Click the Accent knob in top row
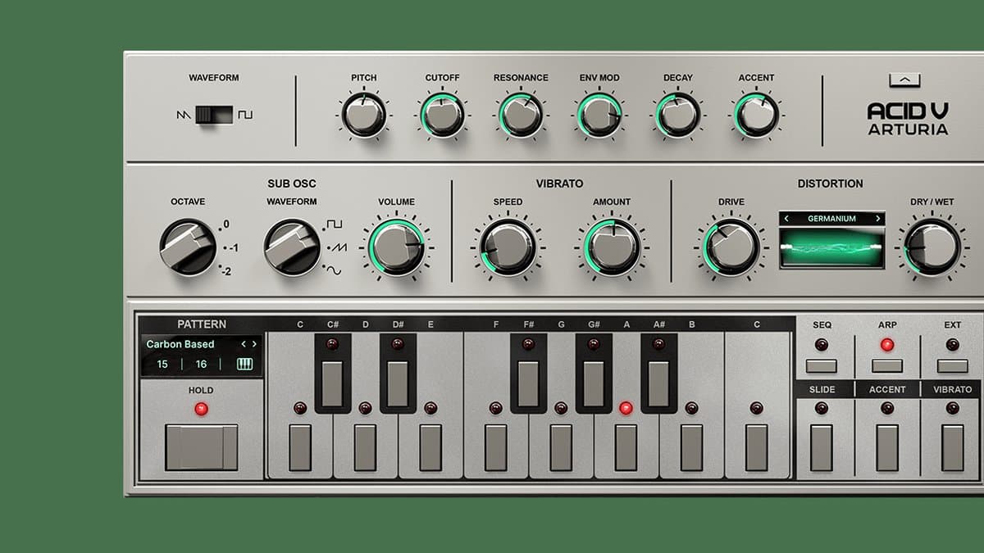The height and width of the screenshot is (553, 984). [756, 116]
